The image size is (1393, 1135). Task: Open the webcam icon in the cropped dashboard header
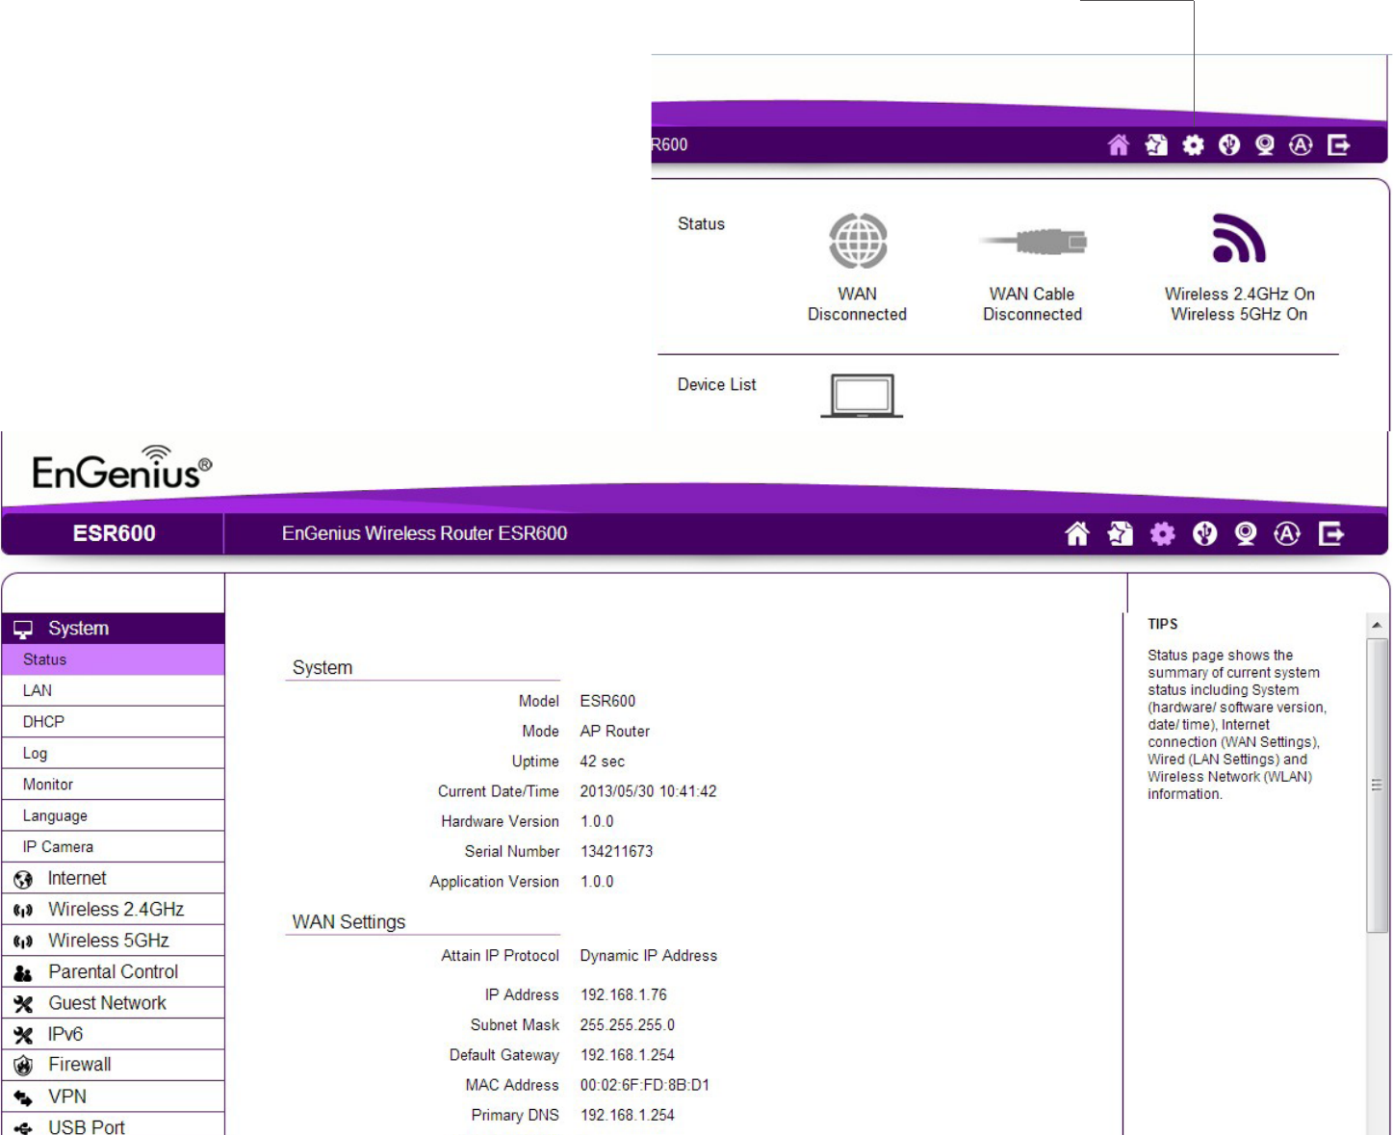coord(1265,145)
